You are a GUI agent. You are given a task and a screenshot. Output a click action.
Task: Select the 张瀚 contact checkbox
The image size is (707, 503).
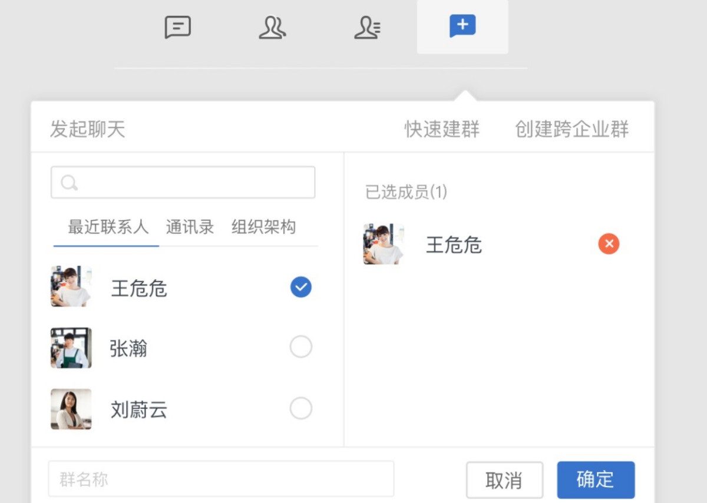click(x=300, y=348)
